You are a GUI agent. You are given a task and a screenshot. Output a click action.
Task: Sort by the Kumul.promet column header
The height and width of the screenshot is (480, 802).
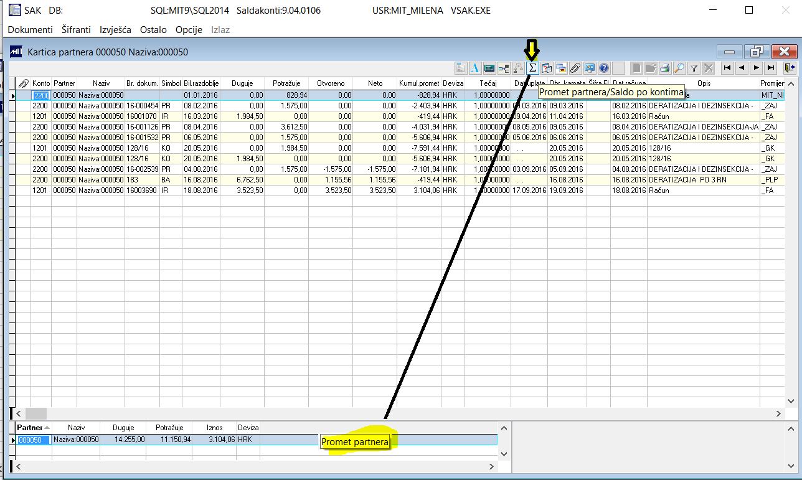tap(419, 83)
